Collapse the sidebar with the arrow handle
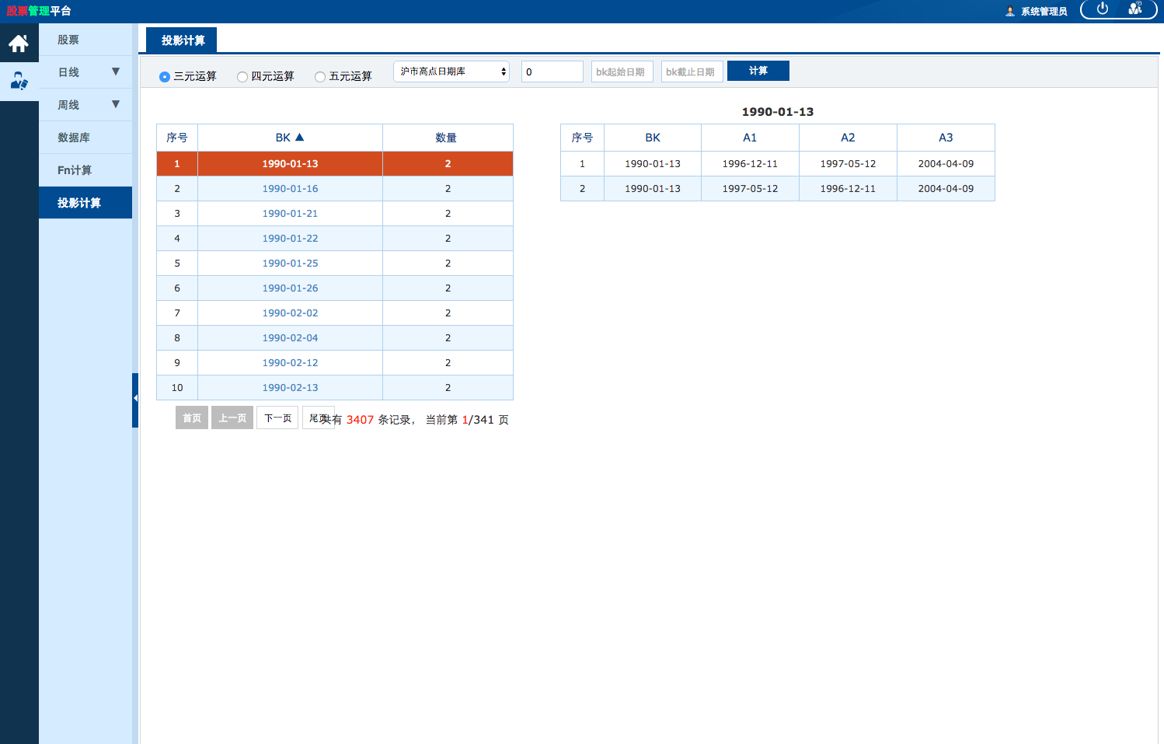Image resolution: width=1164 pixels, height=744 pixels. pos(135,399)
